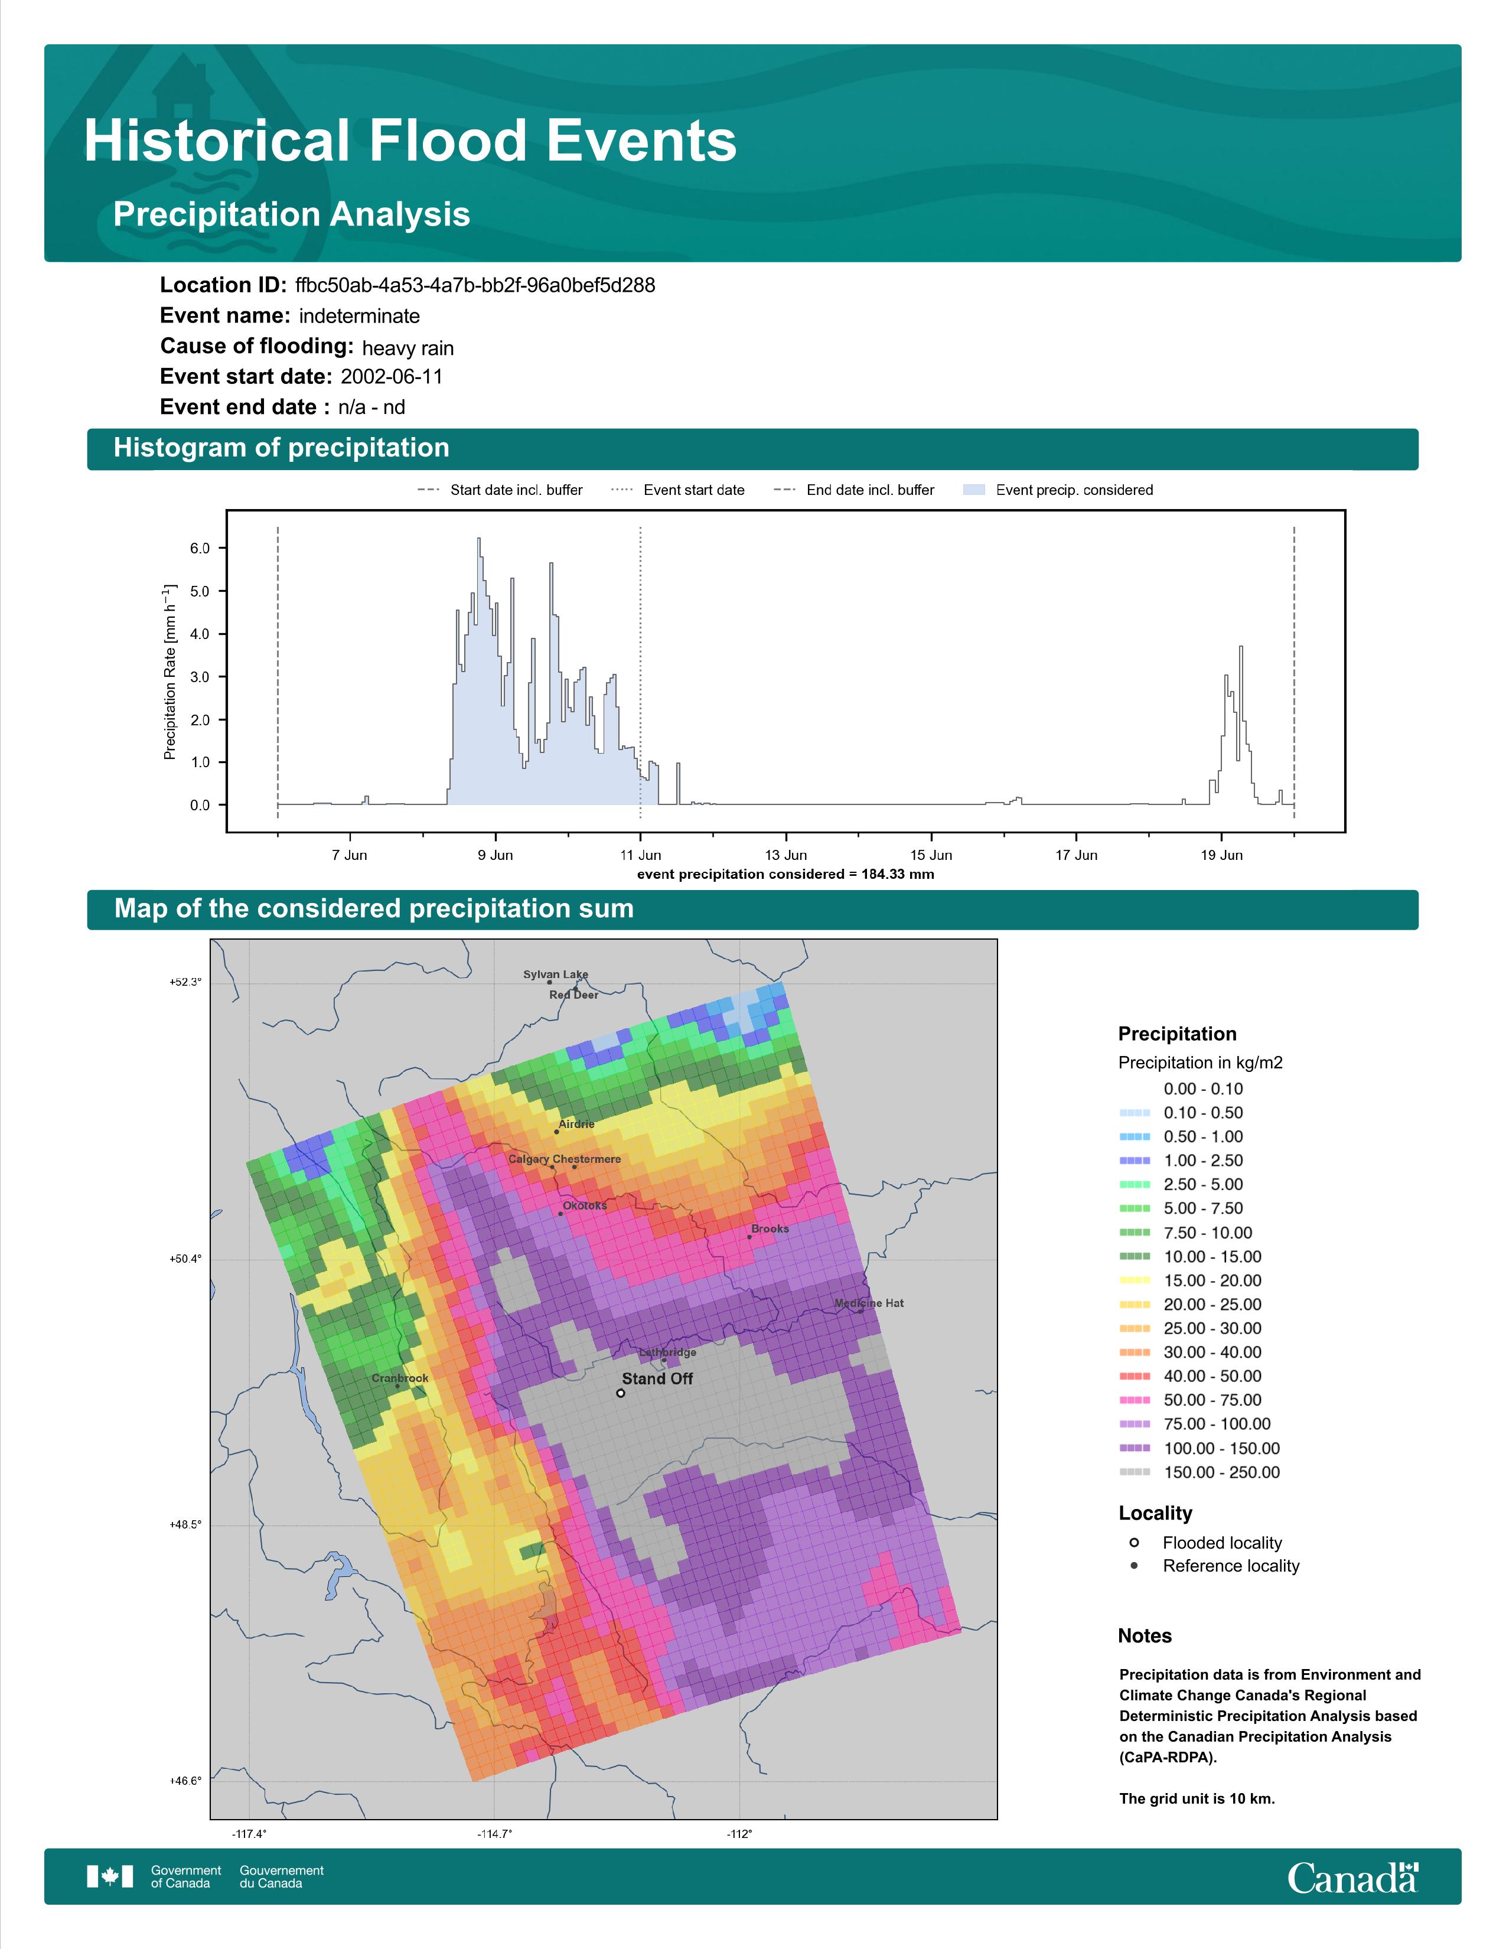The height and width of the screenshot is (1949, 1506).
Task: Click the 50.00 - 75.00 pink swatch
Action: coord(1134,1400)
